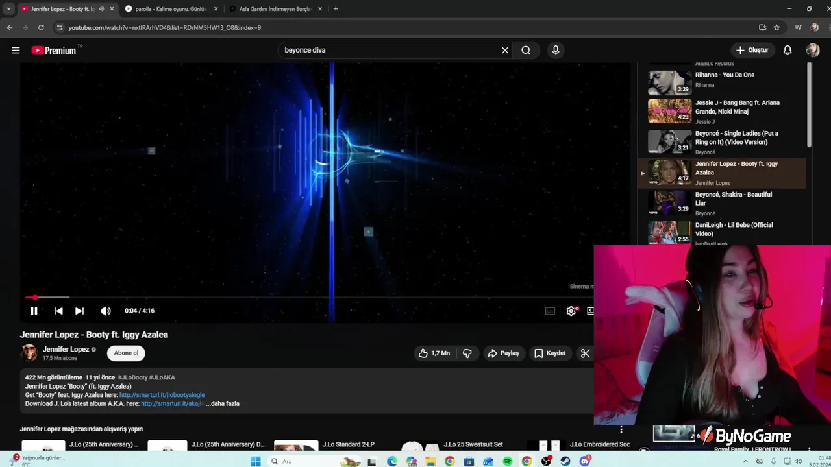
Task: Save video with the Kaydet button
Action: click(550, 353)
